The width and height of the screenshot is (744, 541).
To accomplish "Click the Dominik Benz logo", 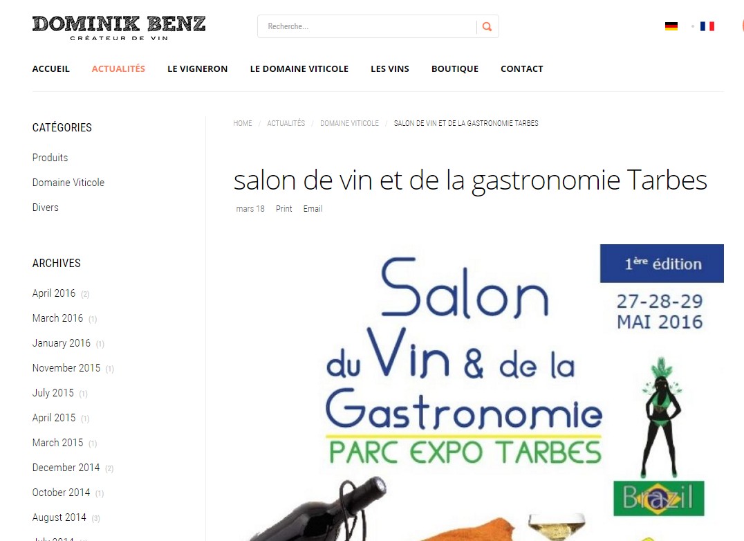I will coord(119,28).
